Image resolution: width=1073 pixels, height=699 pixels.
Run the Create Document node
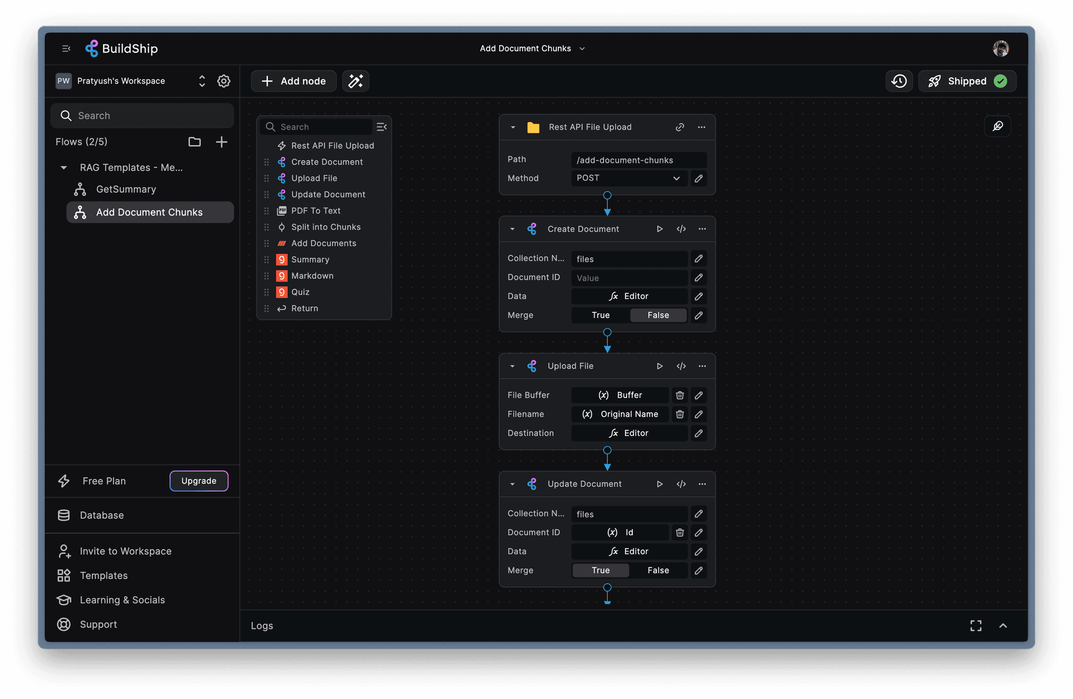pos(660,229)
